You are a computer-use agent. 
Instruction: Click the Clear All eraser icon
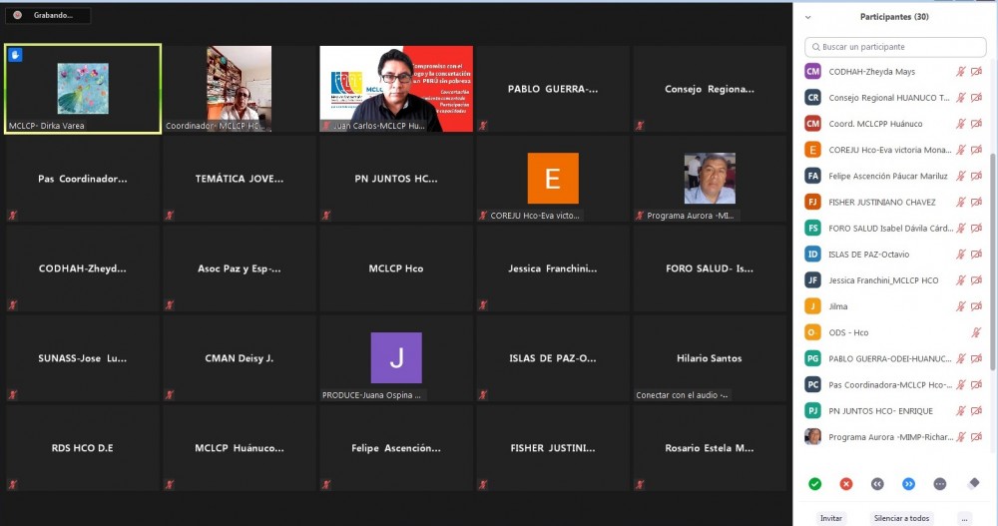pos(974,483)
